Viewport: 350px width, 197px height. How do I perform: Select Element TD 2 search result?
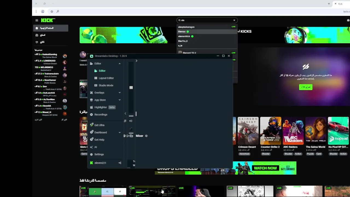coord(207,53)
